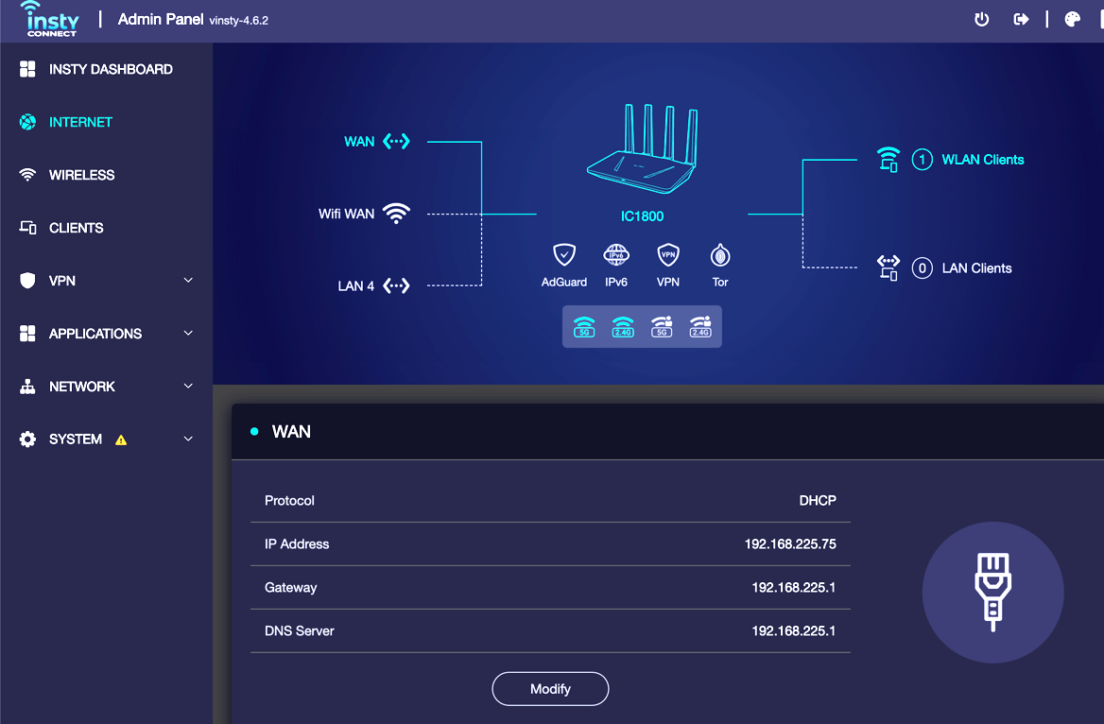The width and height of the screenshot is (1104, 724).
Task: Click the IC1800 router image
Action: tap(642, 151)
